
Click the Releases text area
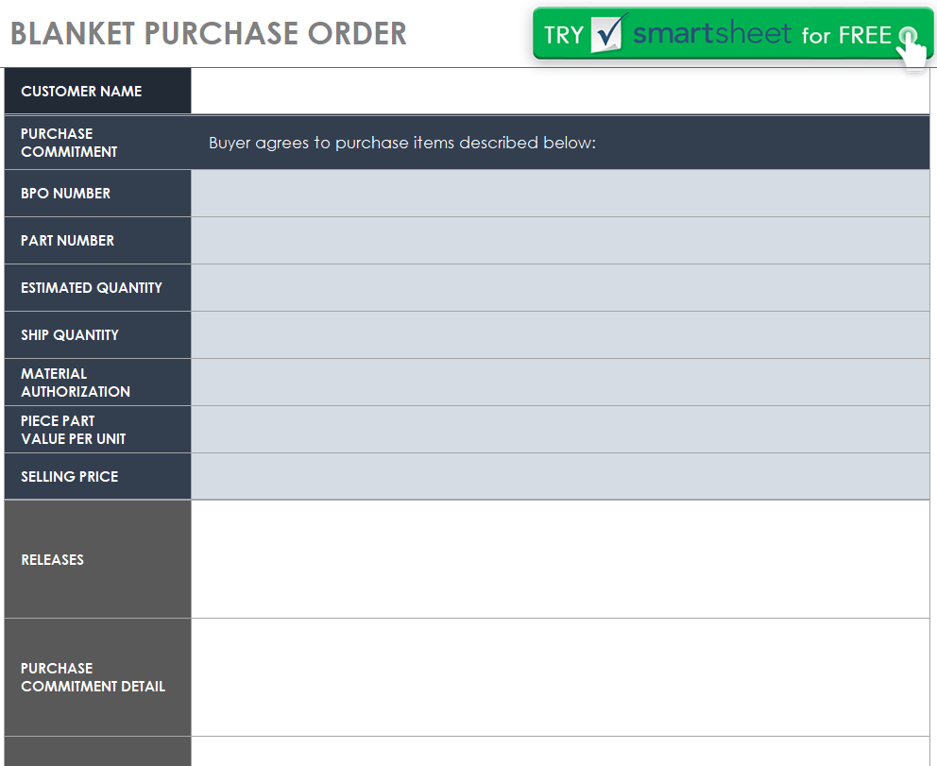coord(560,559)
